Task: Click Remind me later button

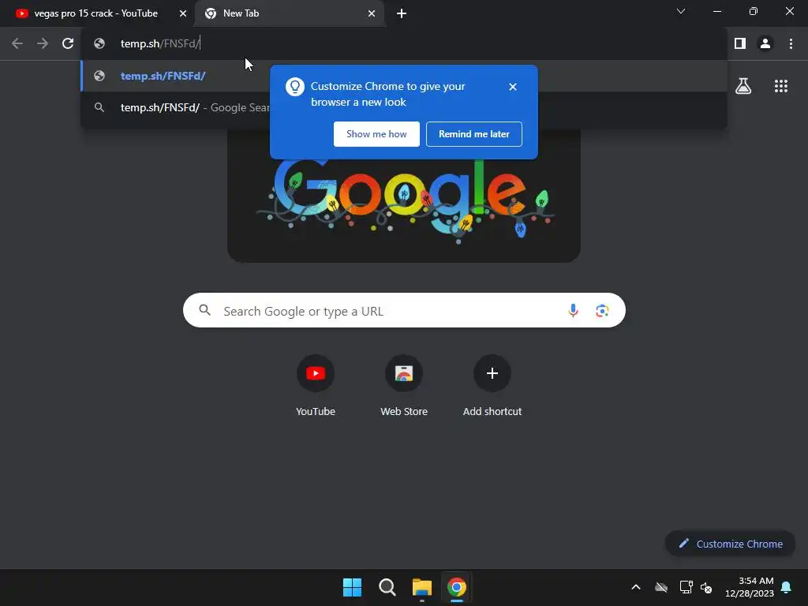Action: coord(474,134)
